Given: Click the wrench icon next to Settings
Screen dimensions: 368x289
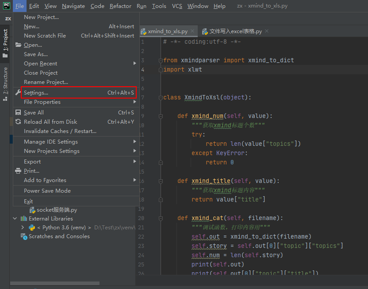Looking at the screenshot, I should click(x=19, y=93).
